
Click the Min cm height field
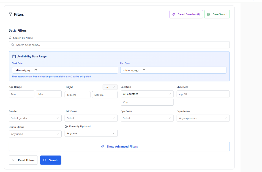[x=78, y=95]
